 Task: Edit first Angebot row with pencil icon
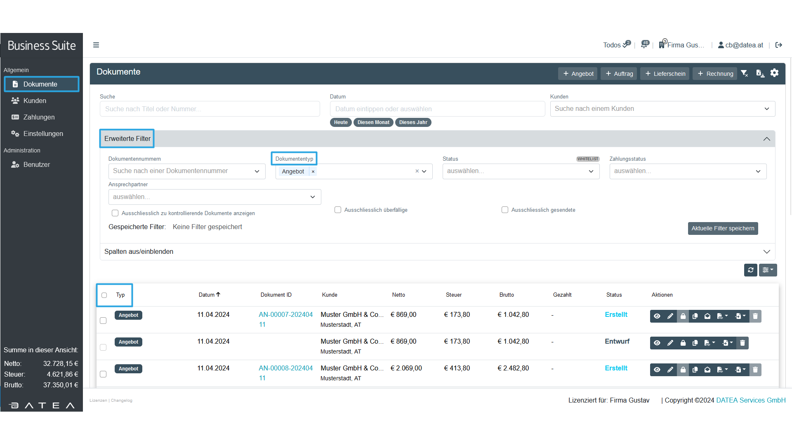[x=670, y=316]
